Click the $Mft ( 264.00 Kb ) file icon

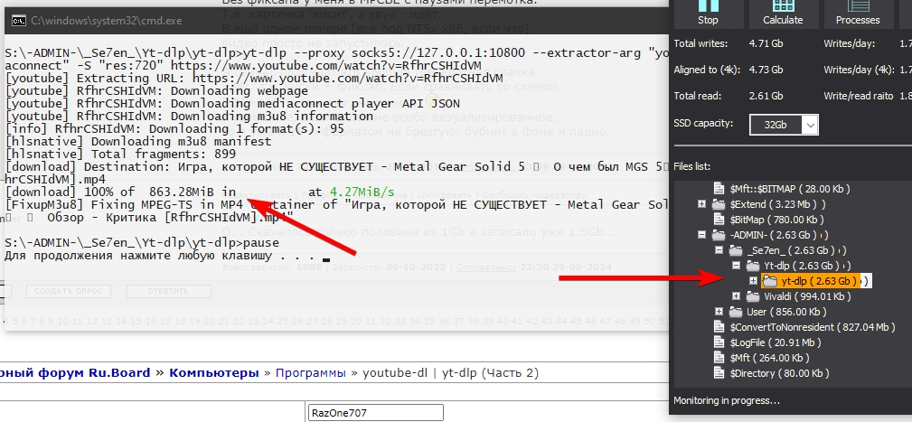(720, 358)
